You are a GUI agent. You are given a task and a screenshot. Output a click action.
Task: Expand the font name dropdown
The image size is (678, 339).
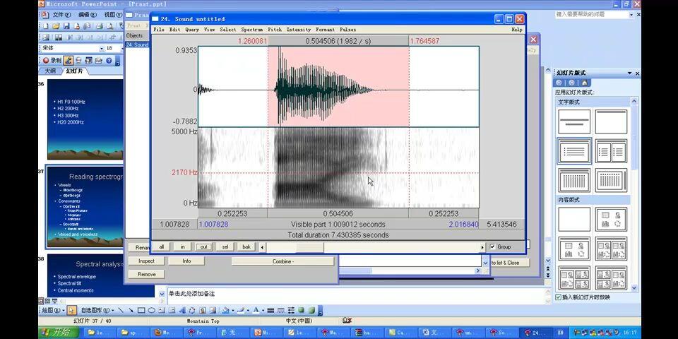100,49
